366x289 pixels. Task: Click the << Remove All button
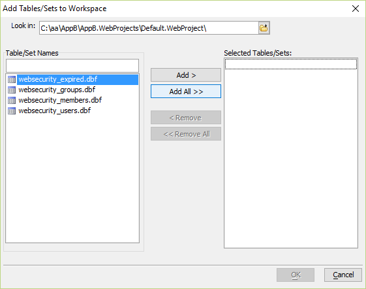click(x=186, y=134)
